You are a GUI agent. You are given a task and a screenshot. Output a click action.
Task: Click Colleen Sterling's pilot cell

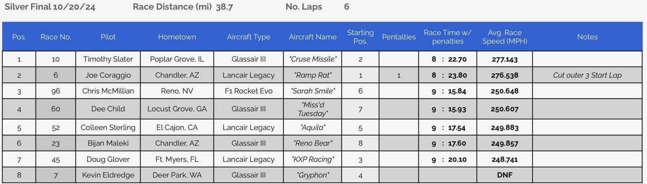click(108, 127)
